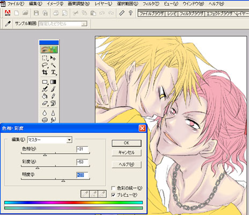Select the Lasso tool
This screenshot has width=249, height=215.
(45, 65)
